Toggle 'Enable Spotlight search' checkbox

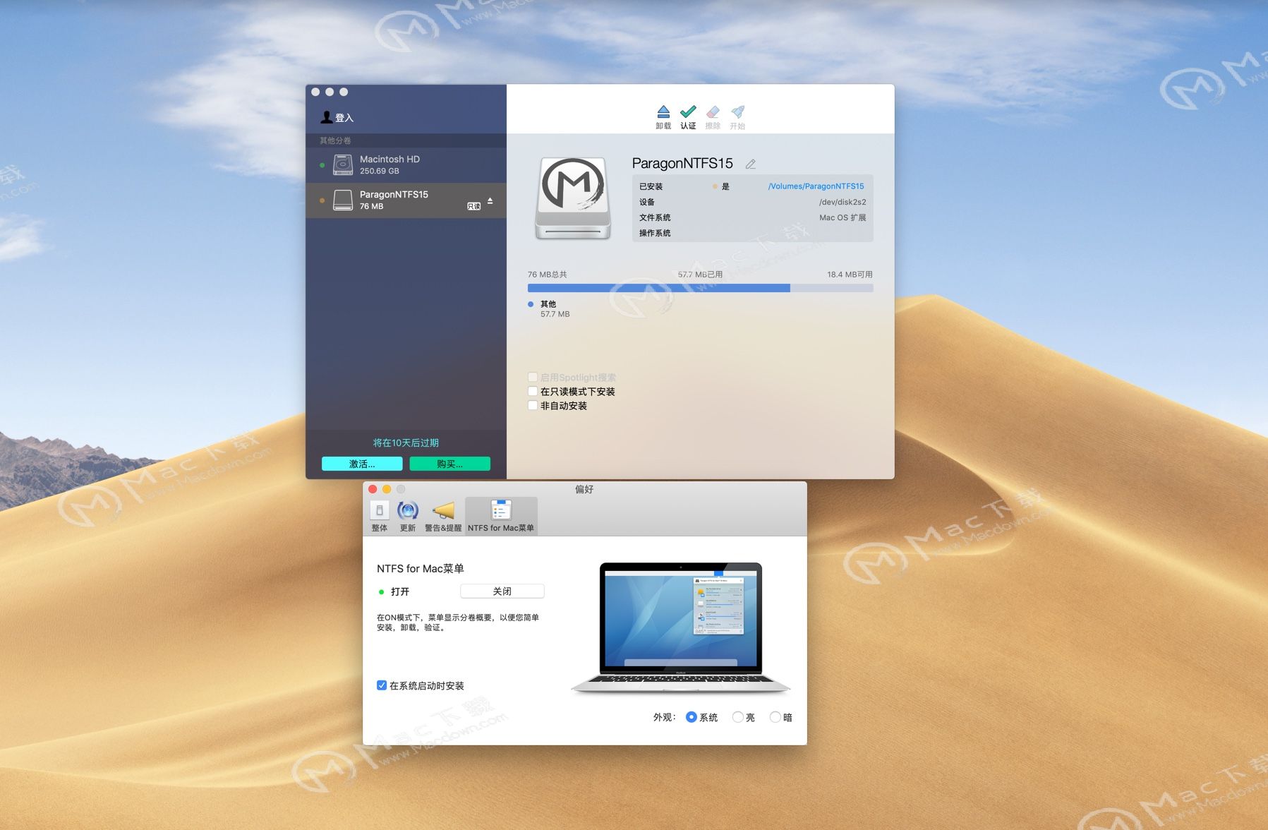tap(533, 378)
